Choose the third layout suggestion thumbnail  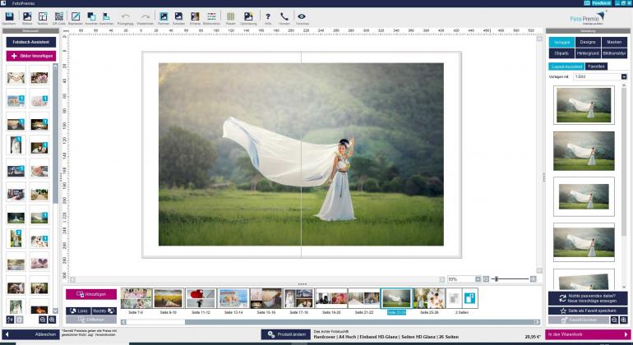tap(584, 196)
